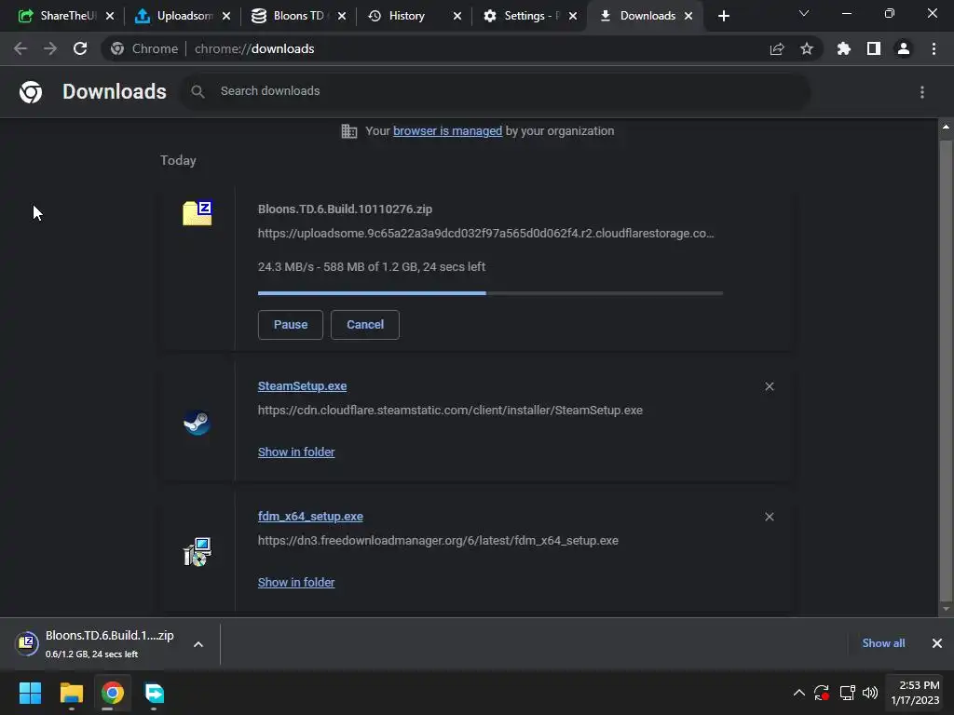The height and width of the screenshot is (715, 954).
Task: Focus the Search downloads field
Action: 496,91
